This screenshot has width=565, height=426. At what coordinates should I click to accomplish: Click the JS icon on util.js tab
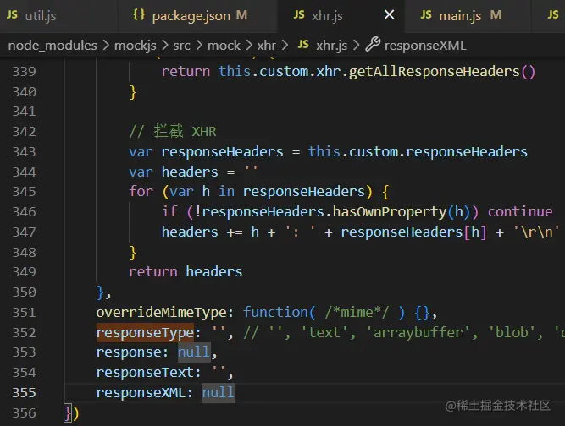tap(12, 14)
